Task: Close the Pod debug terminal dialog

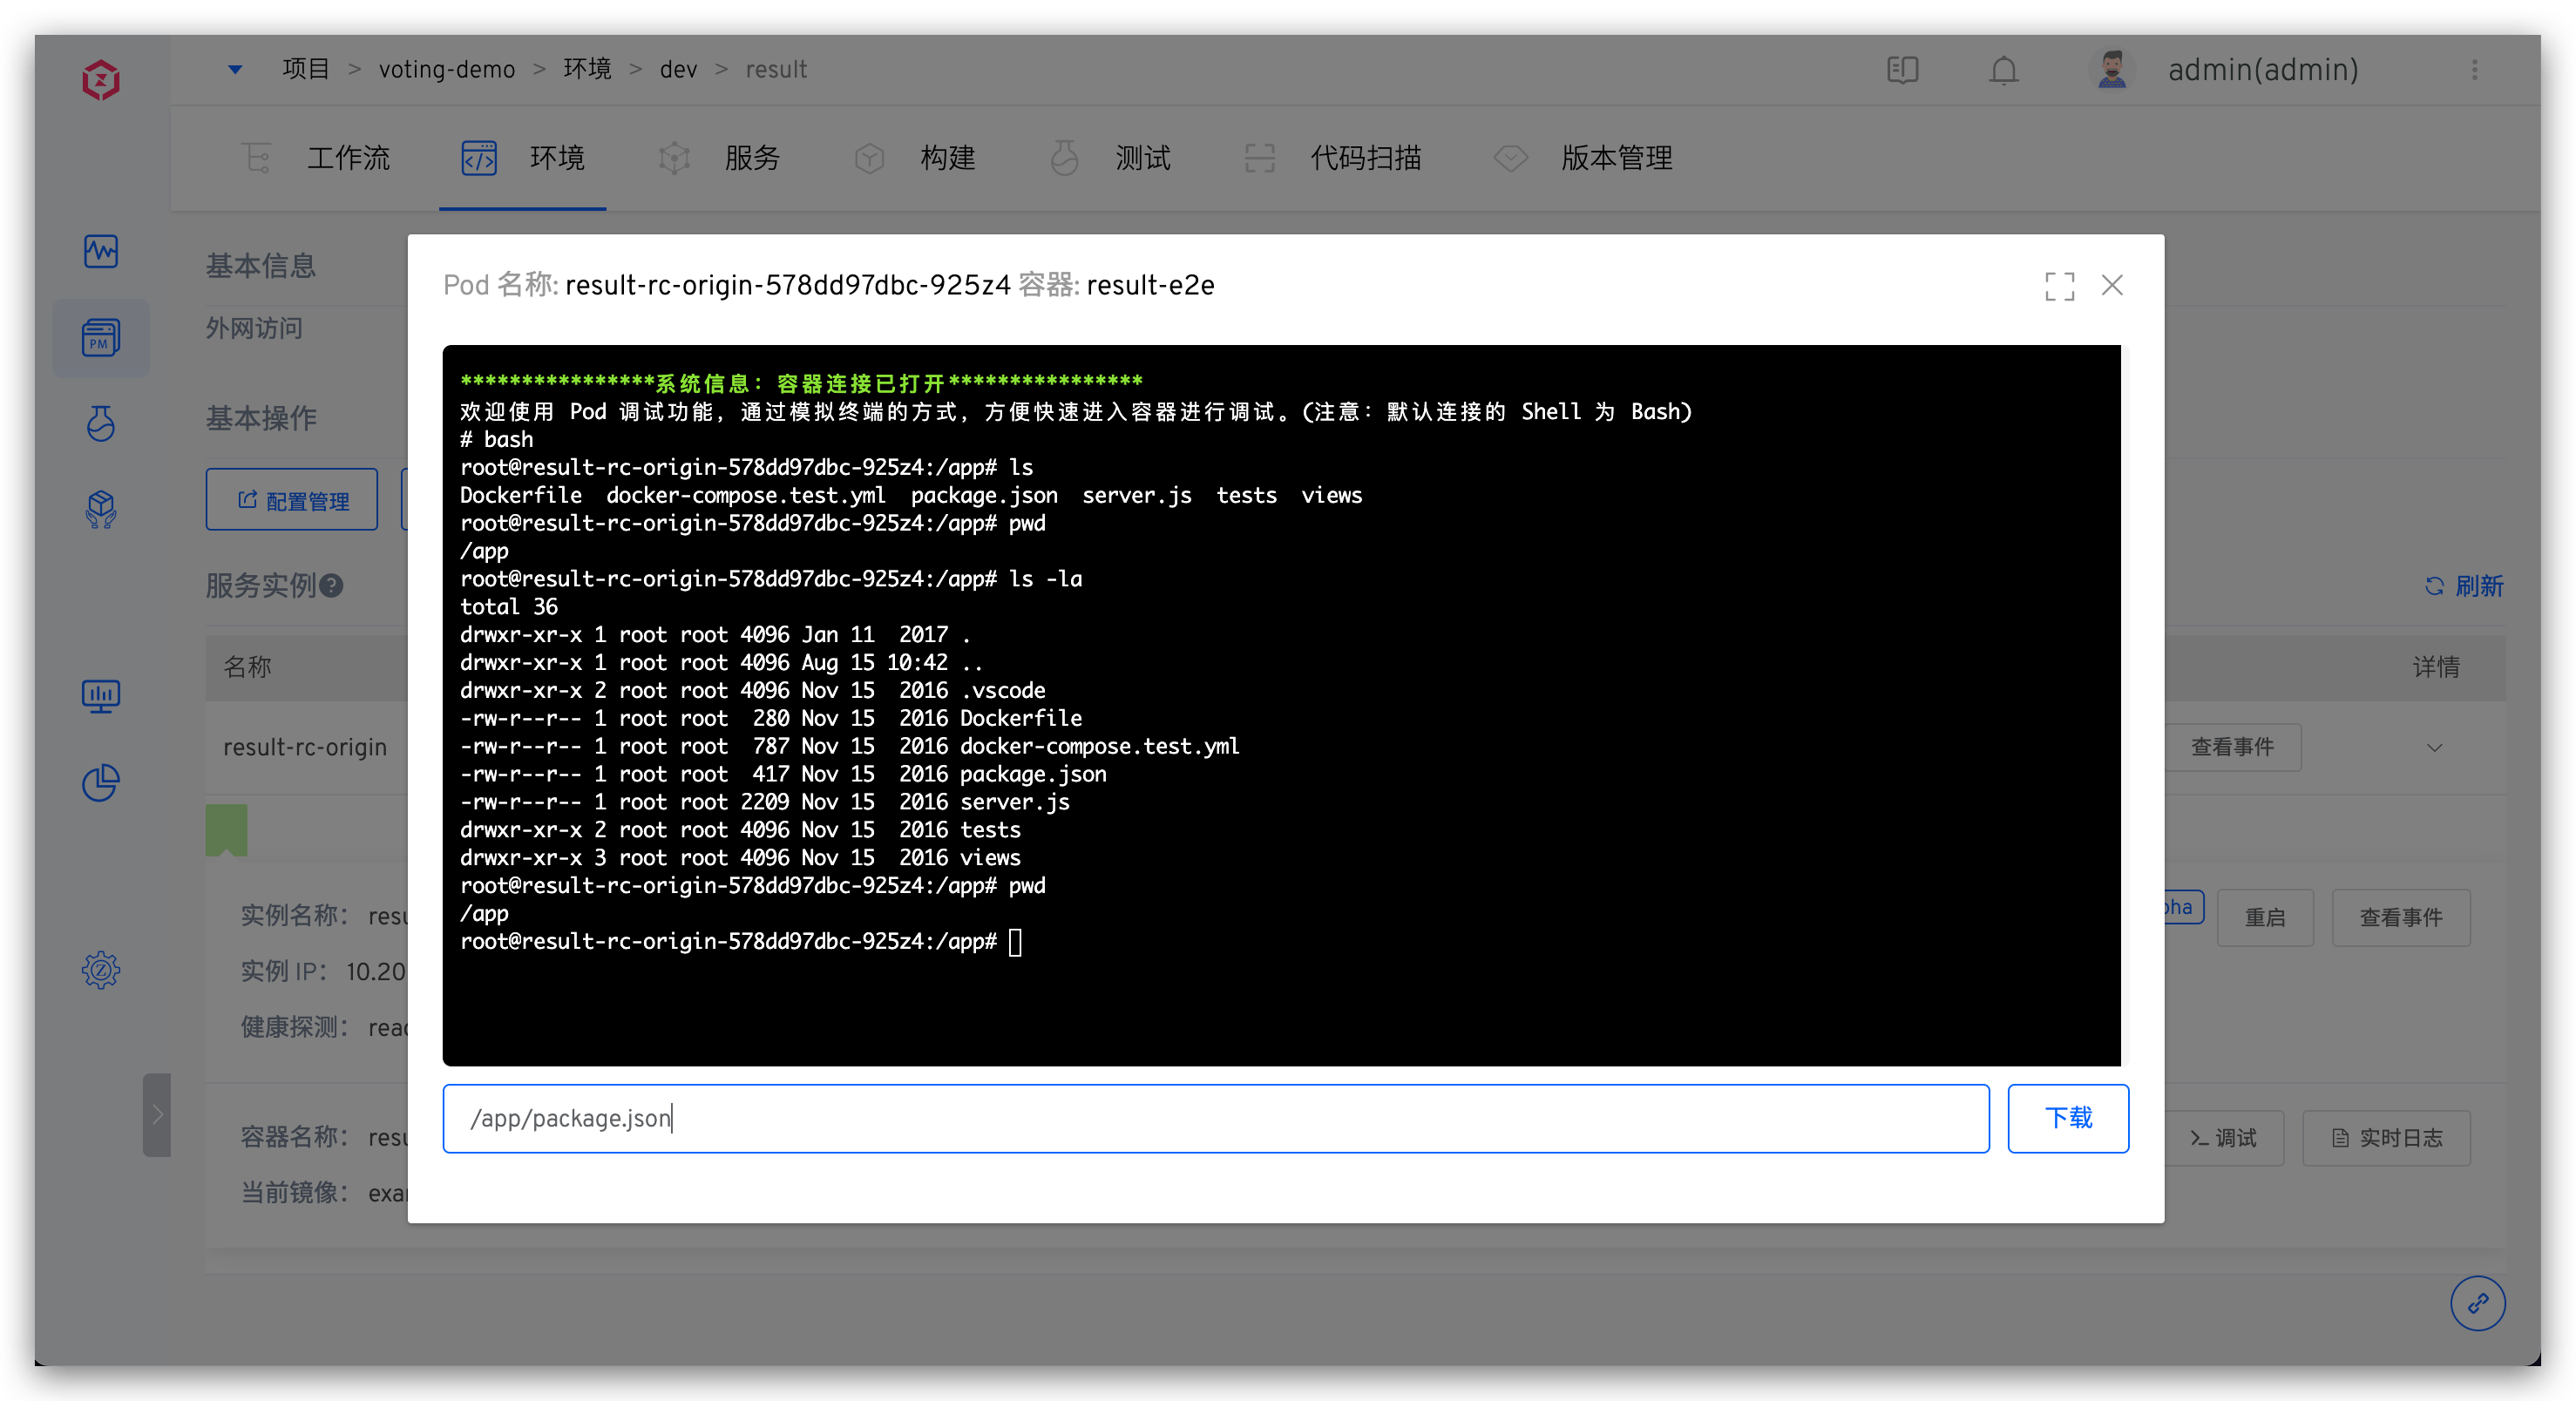Action: 2112,286
